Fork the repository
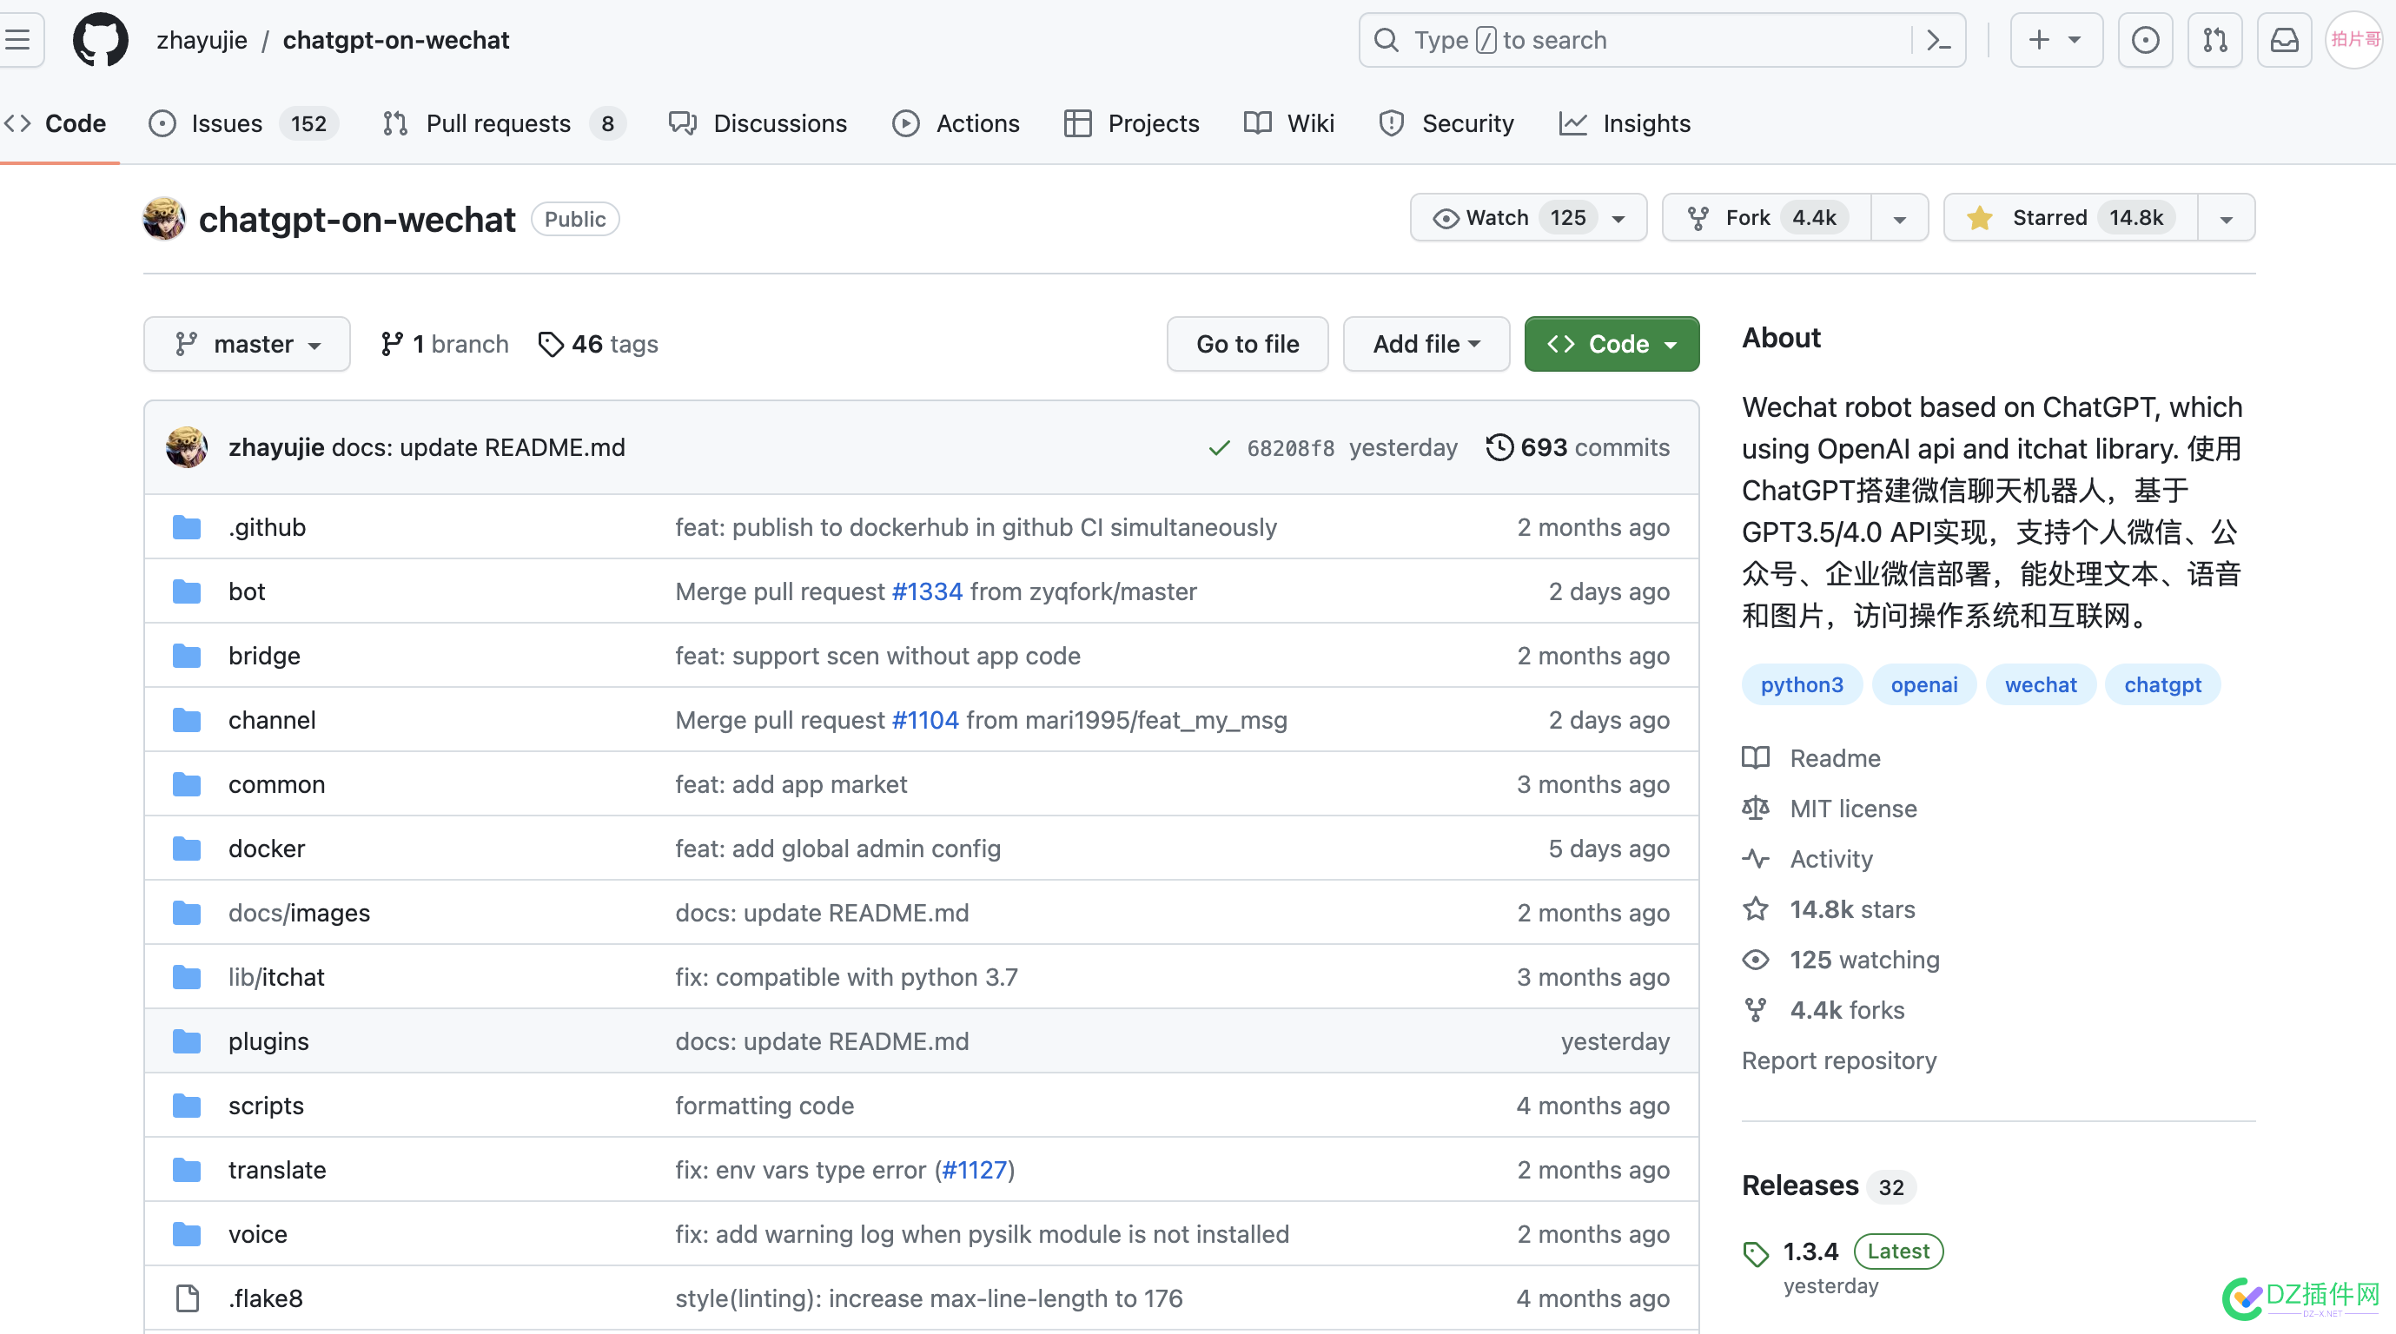This screenshot has height=1334, width=2396. tap(1766, 217)
